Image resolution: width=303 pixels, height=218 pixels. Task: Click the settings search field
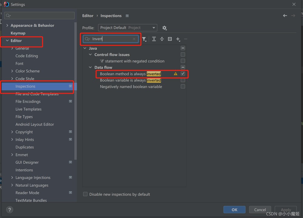coord(39,15)
